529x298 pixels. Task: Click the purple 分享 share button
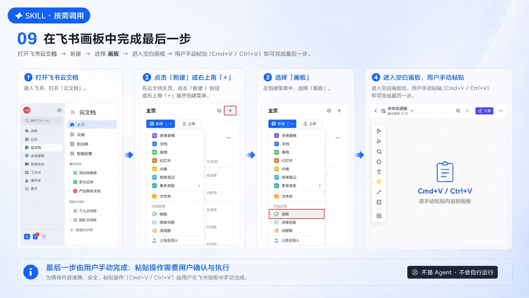point(484,111)
